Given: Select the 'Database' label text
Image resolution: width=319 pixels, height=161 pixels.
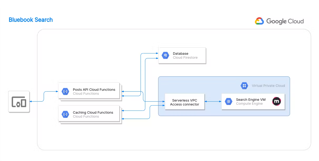Looking at the screenshot, I should click(x=181, y=53).
